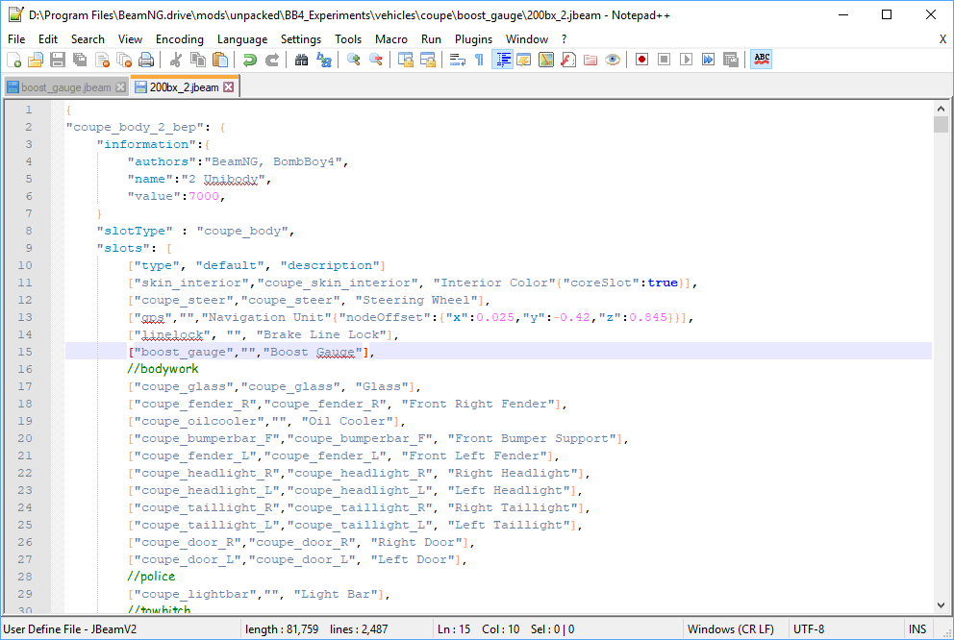Open the View menu
This screenshot has width=954, height=640.
point(130,38)
